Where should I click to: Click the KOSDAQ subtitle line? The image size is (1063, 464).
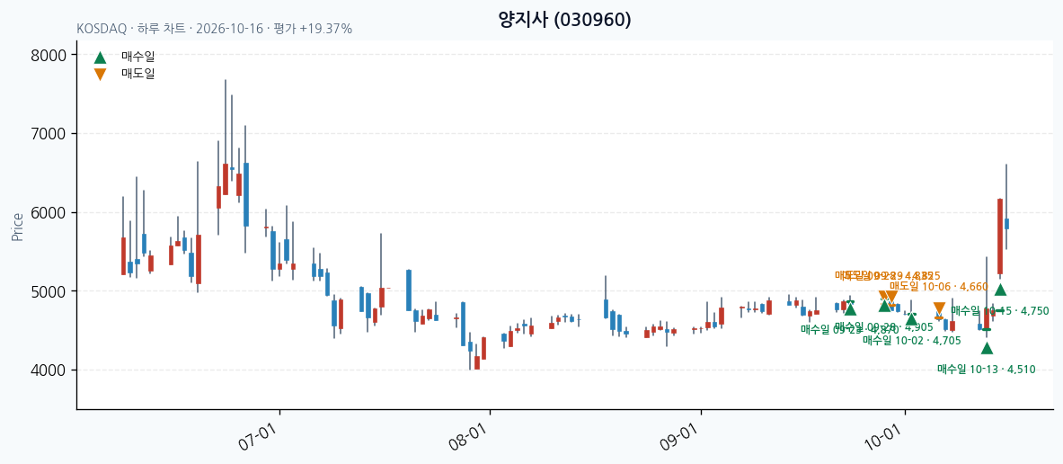pyautogui.click(x=214, y=29)
